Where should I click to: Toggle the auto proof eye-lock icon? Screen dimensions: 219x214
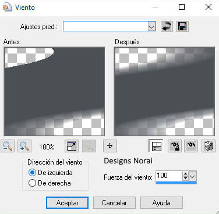pyautogui.click(x=175, y=146)
